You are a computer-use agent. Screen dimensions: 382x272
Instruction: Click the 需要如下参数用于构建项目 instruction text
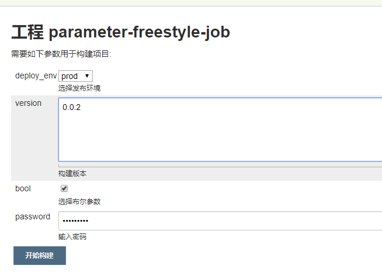coord(61,54)
